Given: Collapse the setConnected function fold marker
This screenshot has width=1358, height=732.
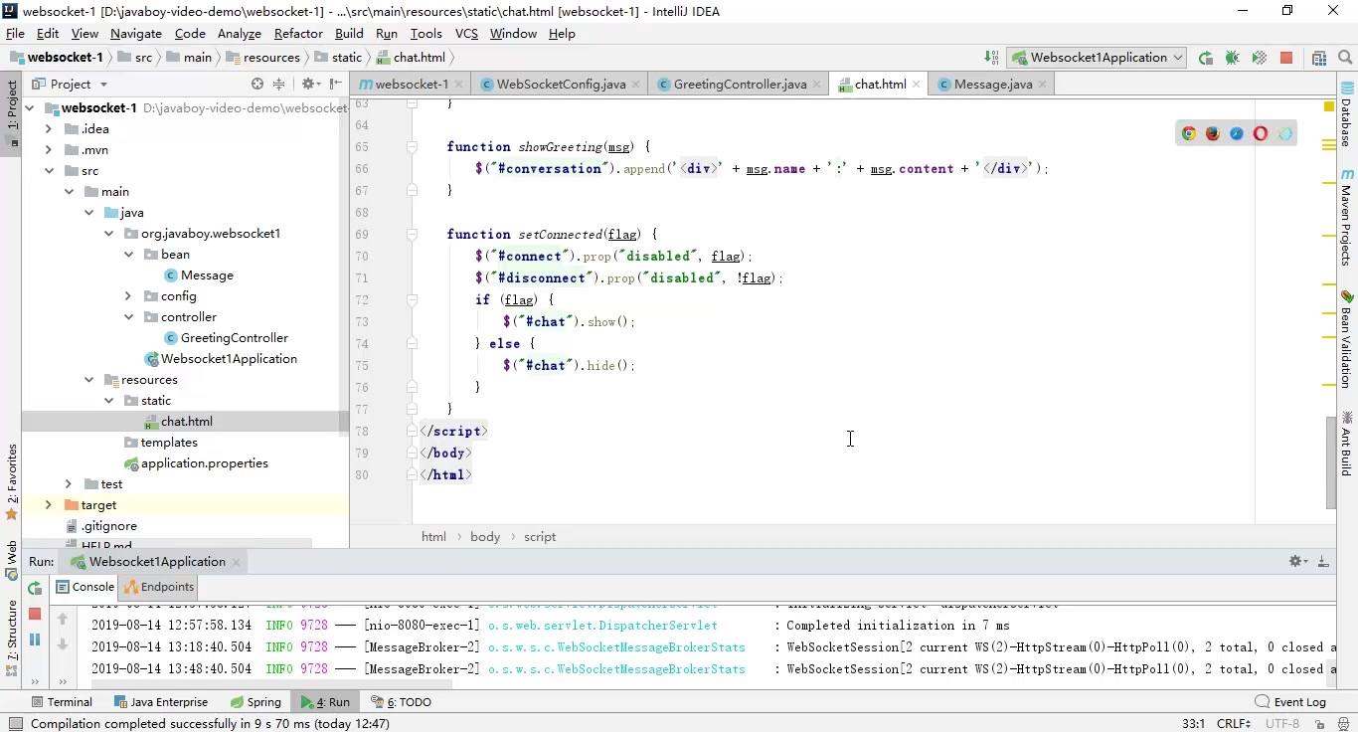Looking at the screenshot, I should (412, 234).
